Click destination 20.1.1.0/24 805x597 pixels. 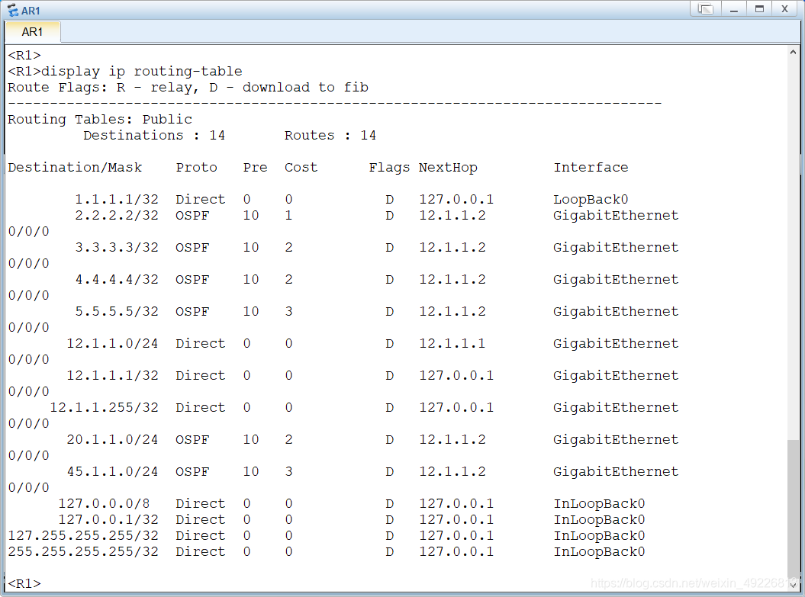(x=112, y=439)
